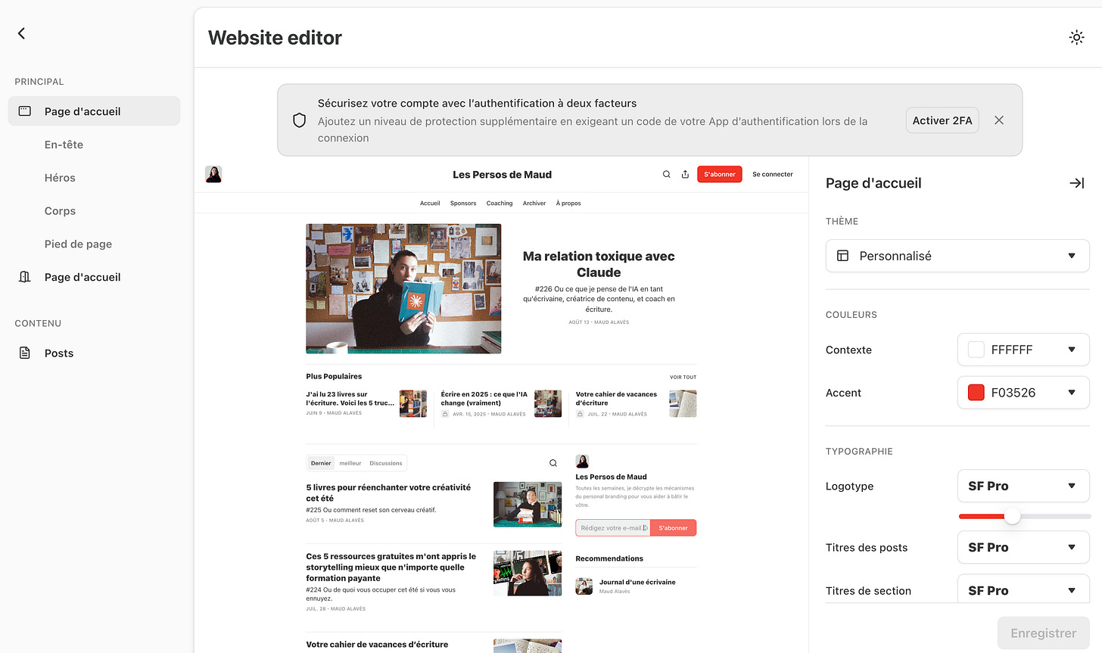Image resolution: width=1102 pixels, height=653 pixels.
Task: Select Corps section in sidebar
Action: [x=60, y=211]
